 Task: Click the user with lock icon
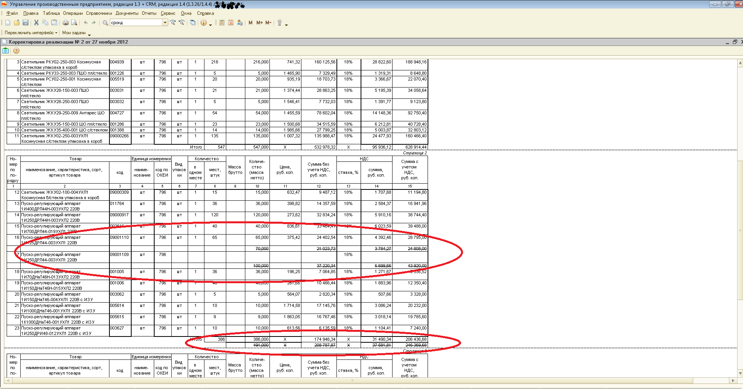point(240,23)
